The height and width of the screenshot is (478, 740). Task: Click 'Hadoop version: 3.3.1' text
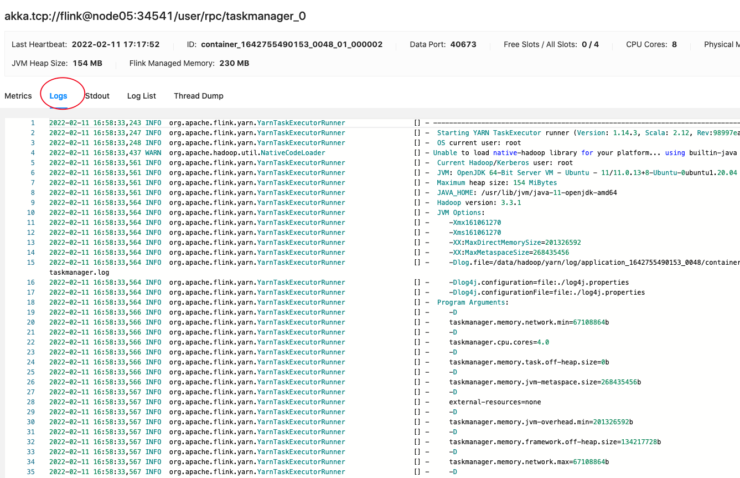pos(479,203)
